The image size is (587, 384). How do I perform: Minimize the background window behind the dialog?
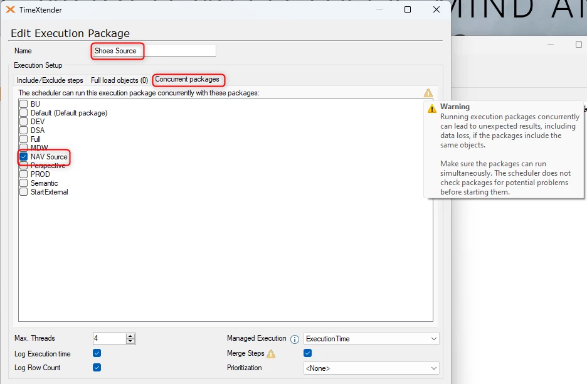(x=551, y=45)
